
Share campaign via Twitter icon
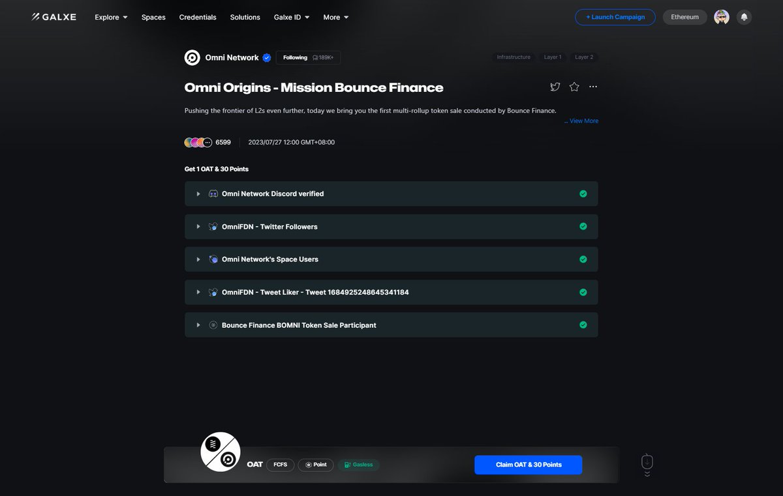tap(555, 87)
